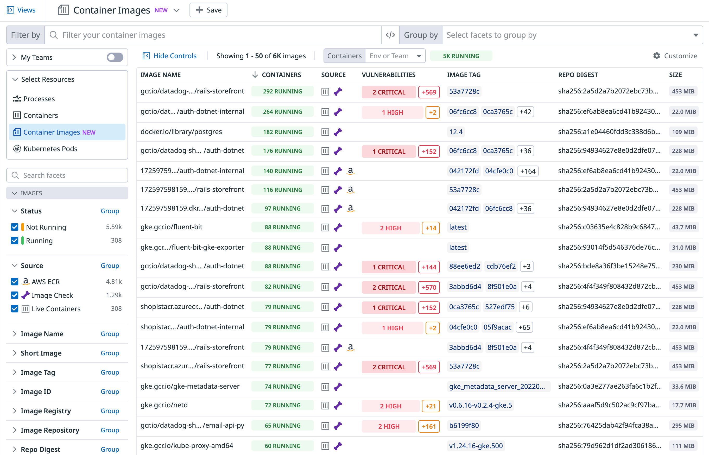The width and height of the screenshot is (709, 455).
Task: Click container icon in 264 RUNNING row
Action: pos(325,112)
